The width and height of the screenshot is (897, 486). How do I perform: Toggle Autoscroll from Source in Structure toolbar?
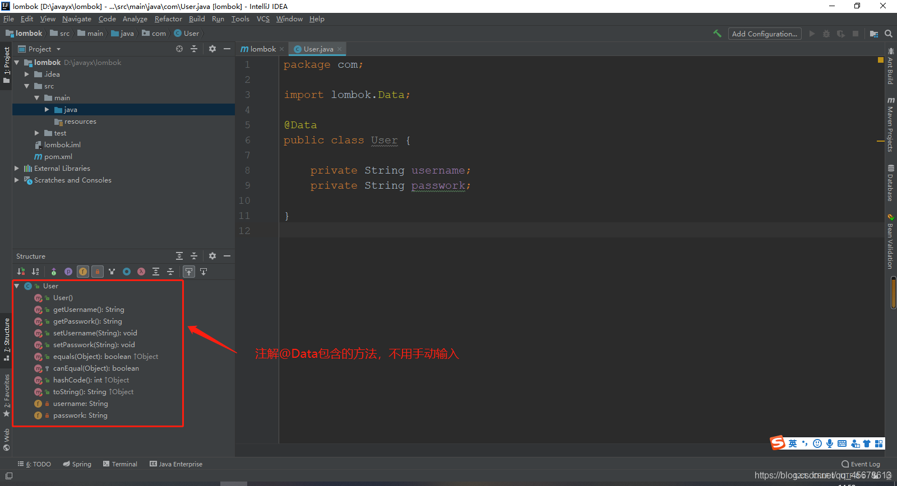tap(204, 272)
